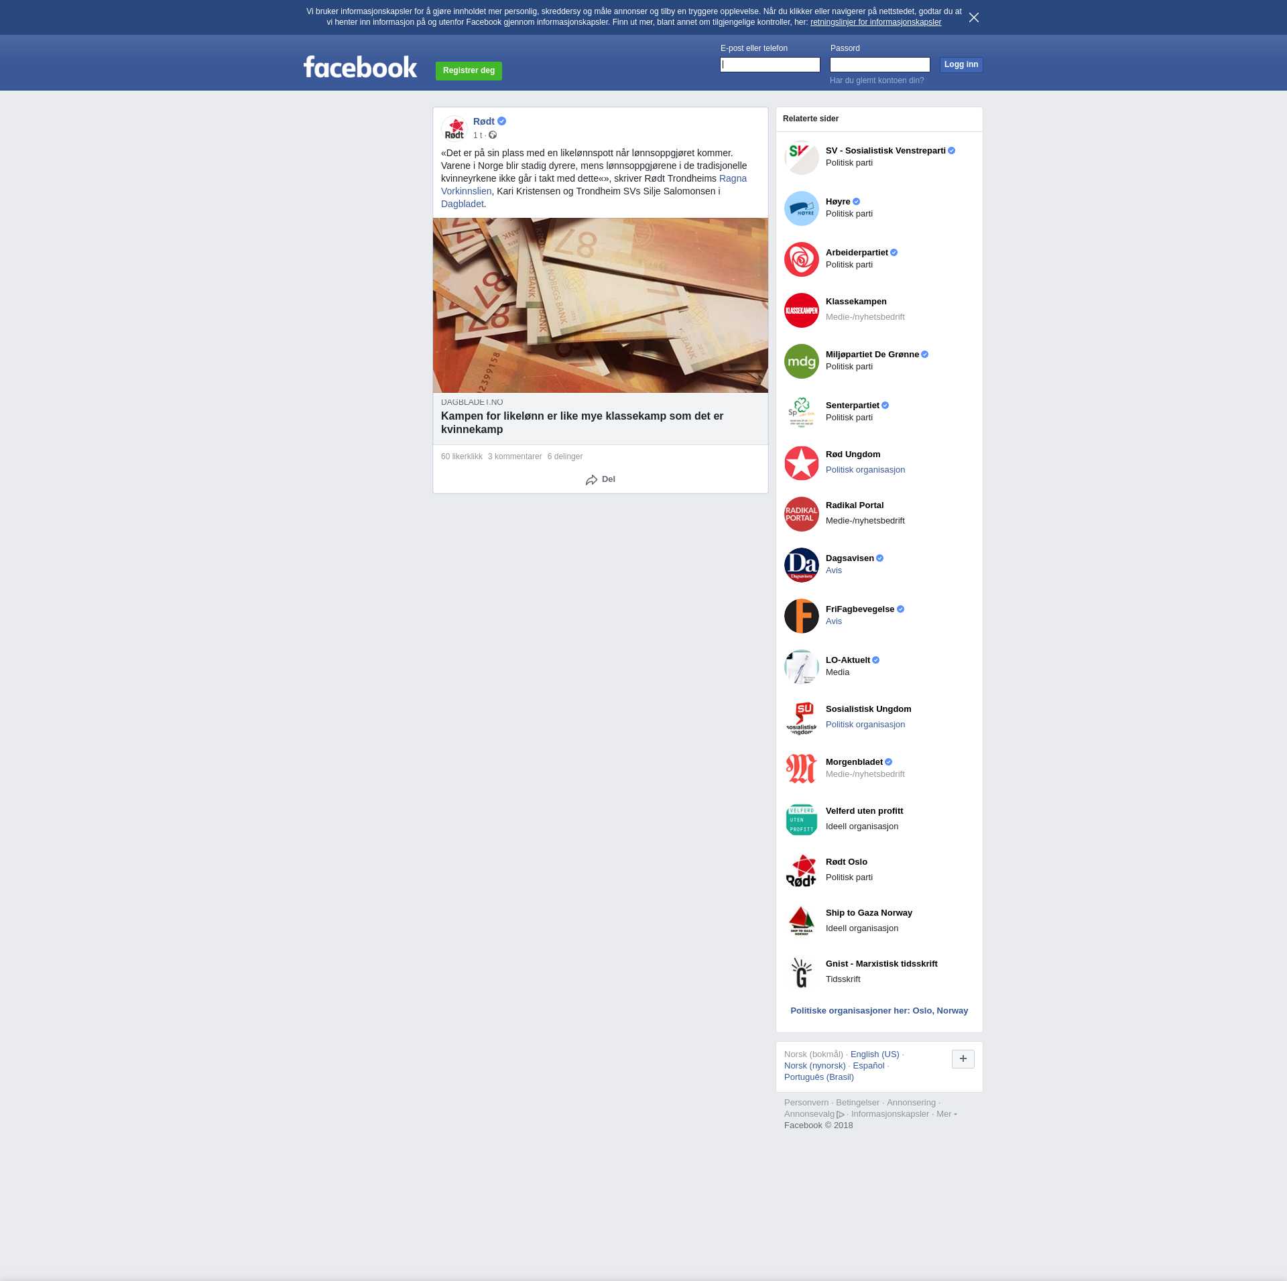Screen dimensions: 1287x1281
Task: Open the Senterpartiet clover logo
Action: (x=802, y=412)
